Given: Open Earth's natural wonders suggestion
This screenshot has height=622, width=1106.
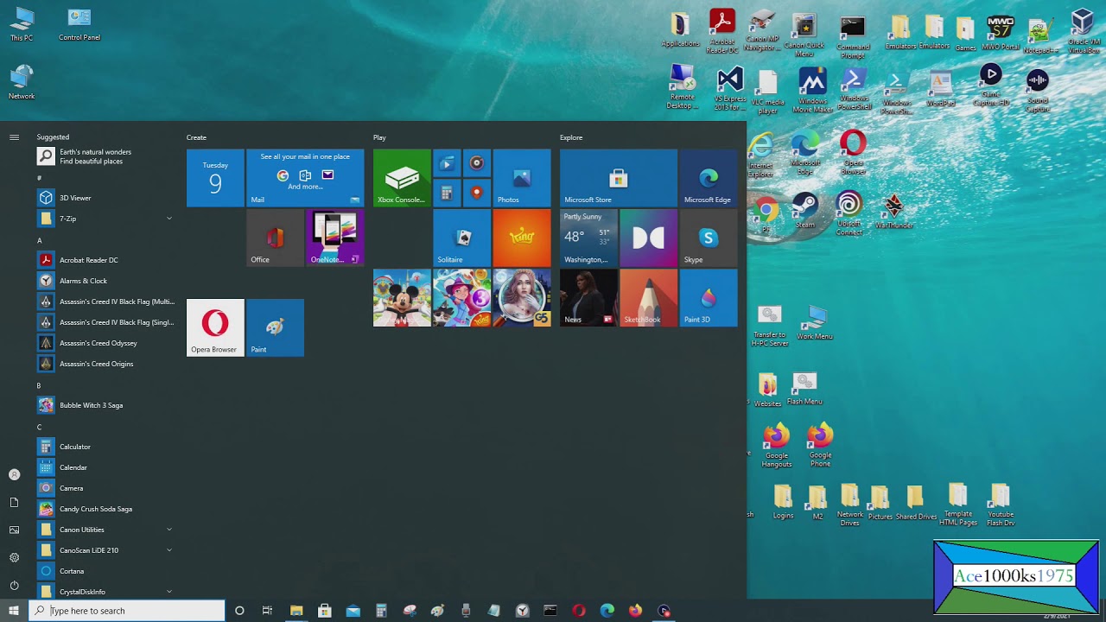Looking at the screenshot, I should pyautogui.click(x=105, y=156).
